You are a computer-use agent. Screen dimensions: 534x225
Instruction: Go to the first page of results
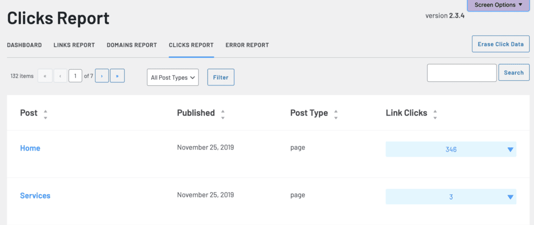45,76
